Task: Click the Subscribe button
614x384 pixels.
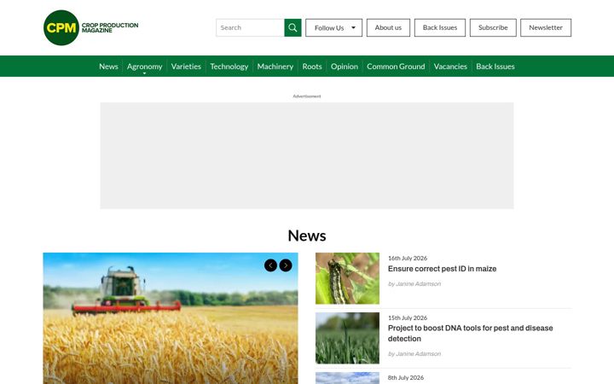Action: click(493, 28)
